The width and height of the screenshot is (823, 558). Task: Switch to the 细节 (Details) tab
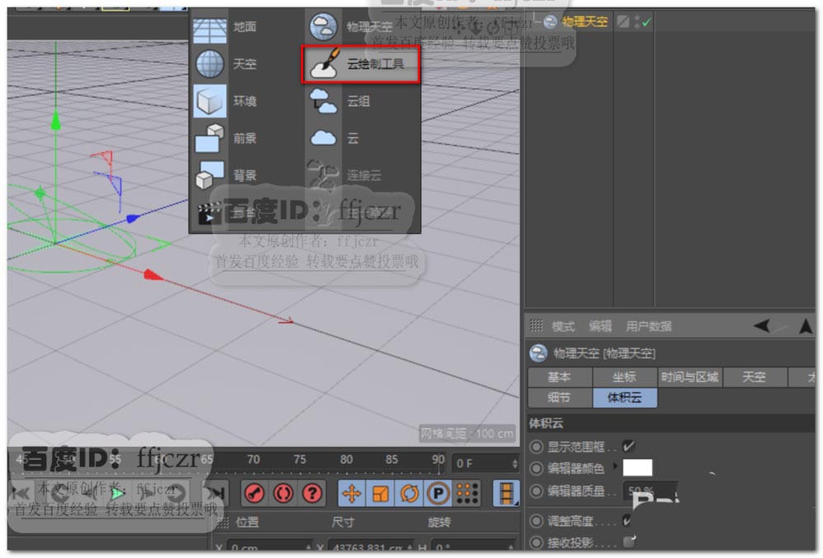[x=560, y=397]
